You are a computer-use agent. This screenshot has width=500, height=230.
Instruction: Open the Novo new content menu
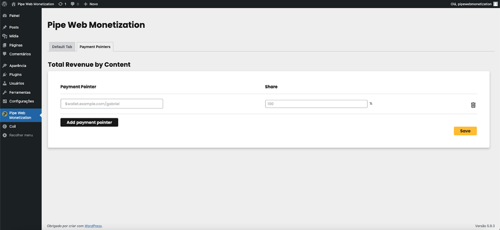click(x=91, y=4)
